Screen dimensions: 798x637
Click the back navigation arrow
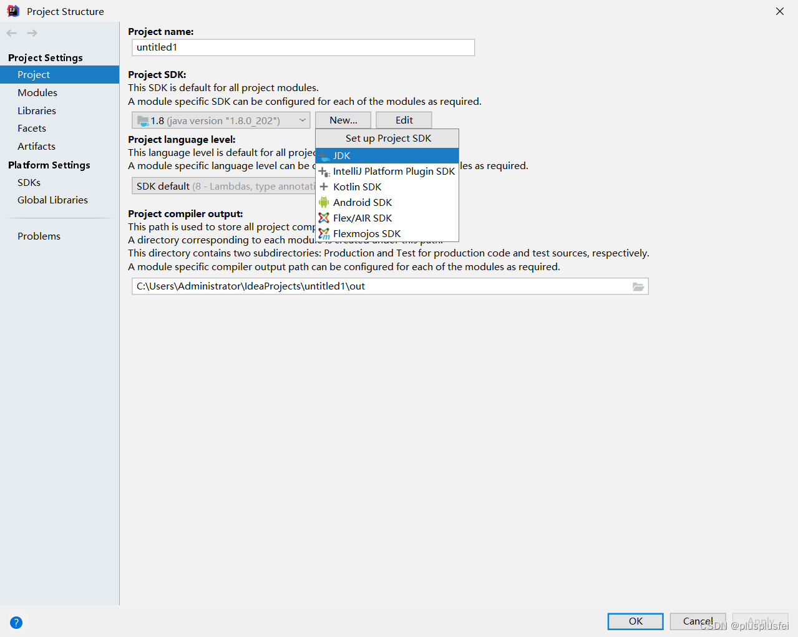[x=12, y=33]
